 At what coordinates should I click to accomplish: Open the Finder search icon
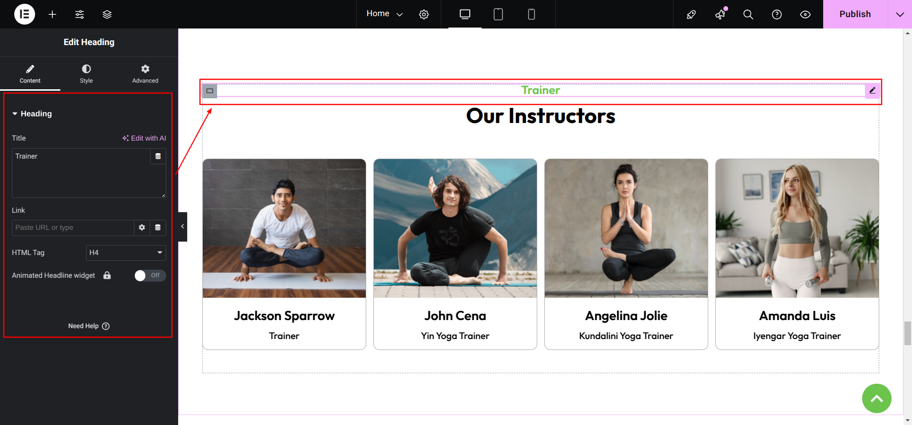pos(748,14)
